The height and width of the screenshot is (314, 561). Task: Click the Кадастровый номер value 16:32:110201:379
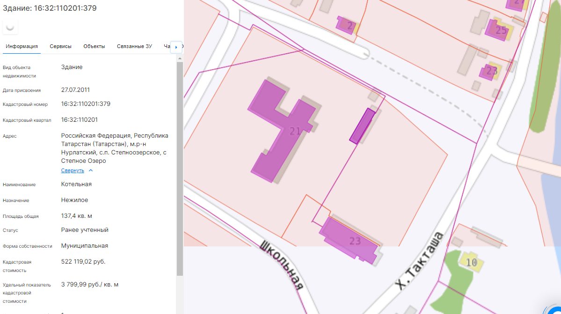[86, 104]
